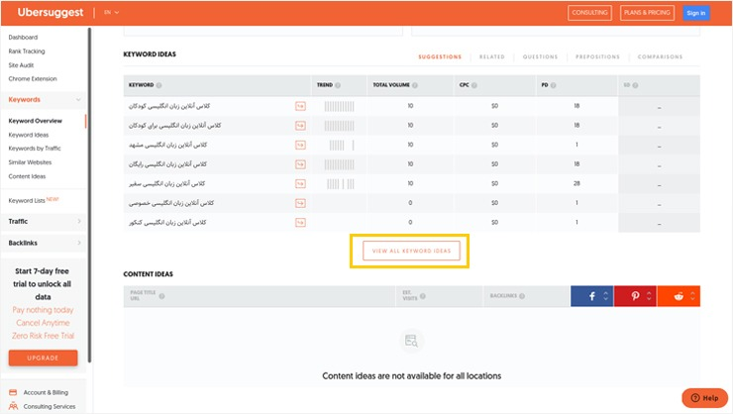Image resolution: width=733 pixels, height=414 pixels.
Task: Click the keyword text ending in خصوصی
Action: click(x=171, y=203)
